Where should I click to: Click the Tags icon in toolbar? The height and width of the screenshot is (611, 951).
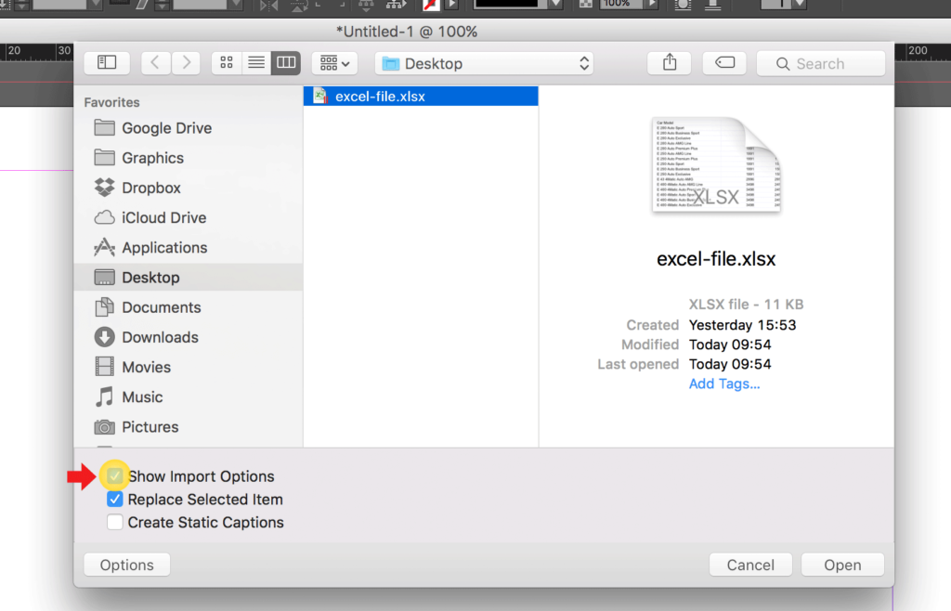pos(724,62)
